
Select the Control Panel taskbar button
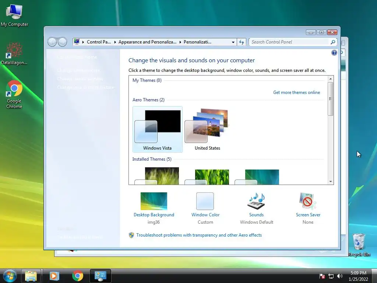click(100, 276)
